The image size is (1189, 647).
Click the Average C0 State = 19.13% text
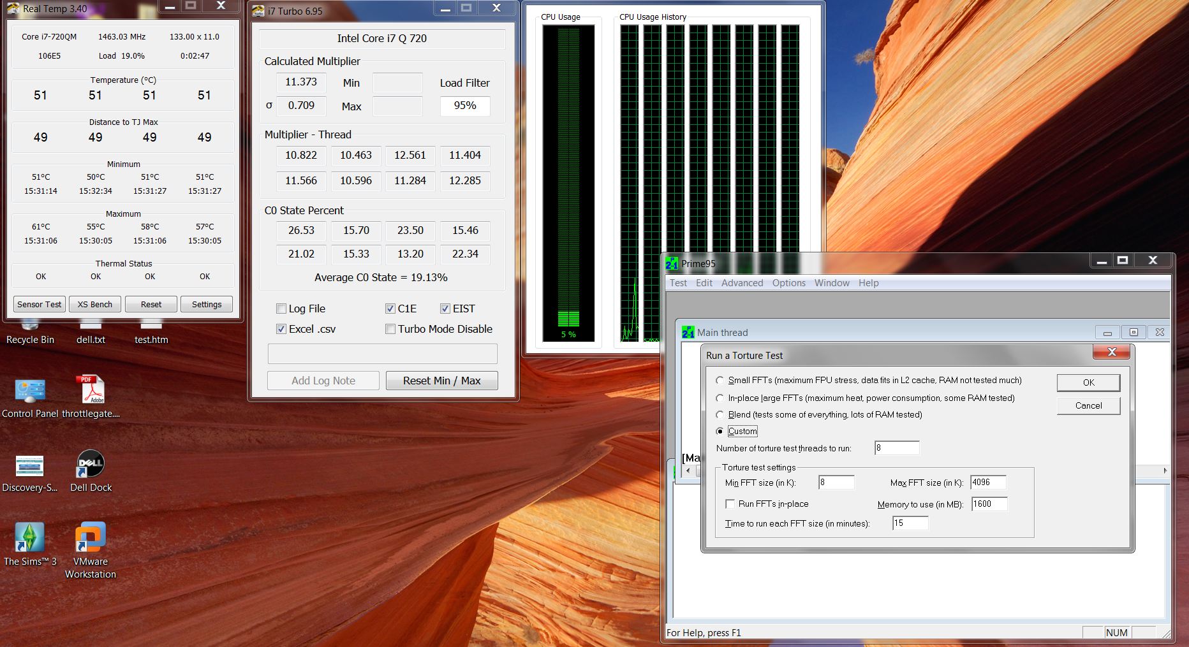point(381,277)
